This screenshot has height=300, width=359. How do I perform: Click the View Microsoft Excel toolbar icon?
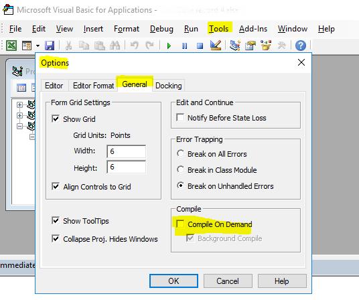[x=11, y=46]
